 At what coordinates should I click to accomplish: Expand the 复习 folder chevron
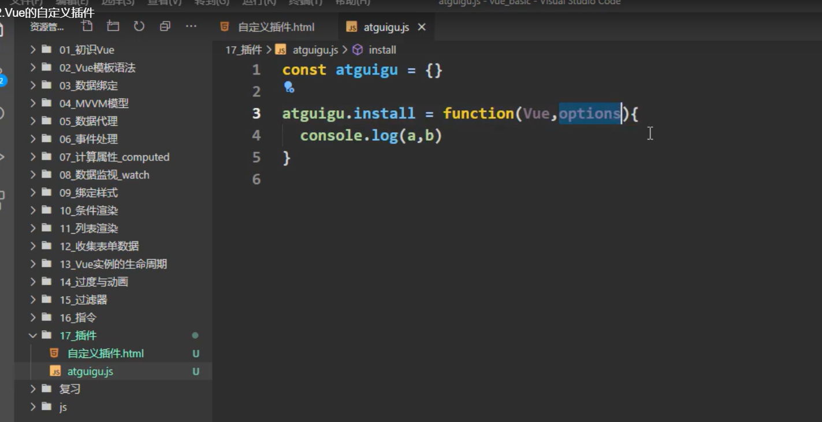[33, 389]
